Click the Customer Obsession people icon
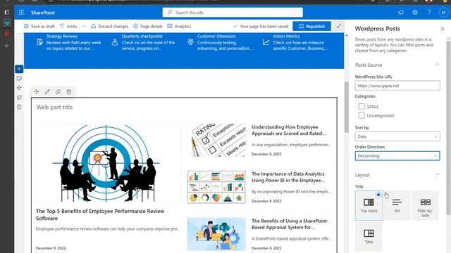This screenshot has width=451, height=253. click(x=190, y=42)
